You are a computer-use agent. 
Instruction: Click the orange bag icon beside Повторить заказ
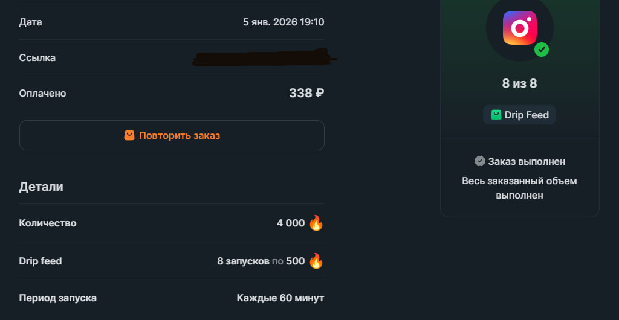pyautogui.click(x=129, y=135)
